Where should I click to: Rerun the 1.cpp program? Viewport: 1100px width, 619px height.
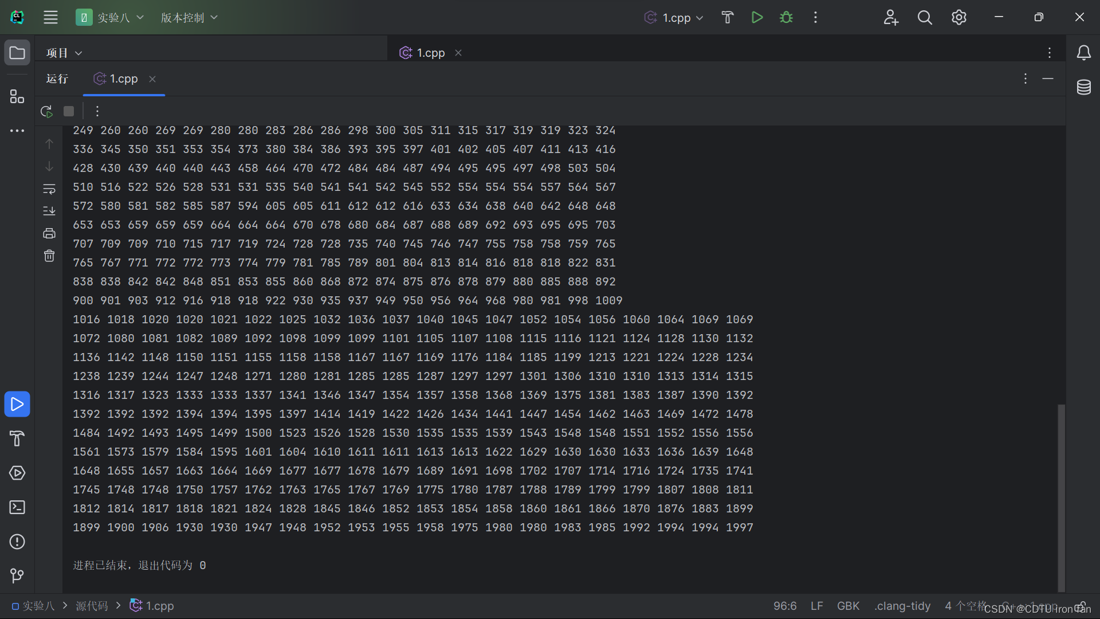pyautogui.click(x=46, y=111)
